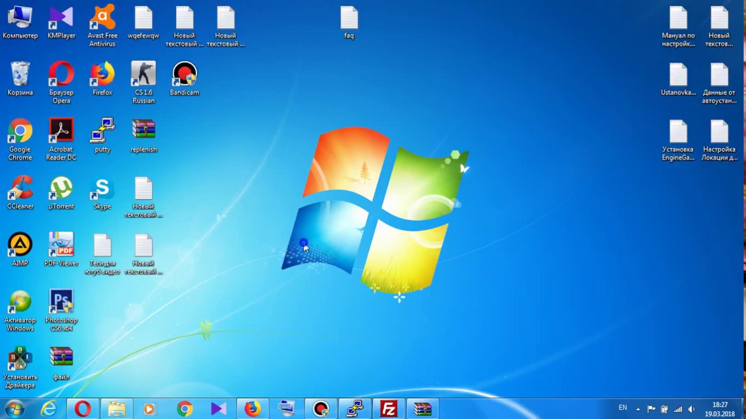Select the KMPlayer desktop shortcut
The image size is (746, 419).
pyautogui.click(x=61, y=23)
